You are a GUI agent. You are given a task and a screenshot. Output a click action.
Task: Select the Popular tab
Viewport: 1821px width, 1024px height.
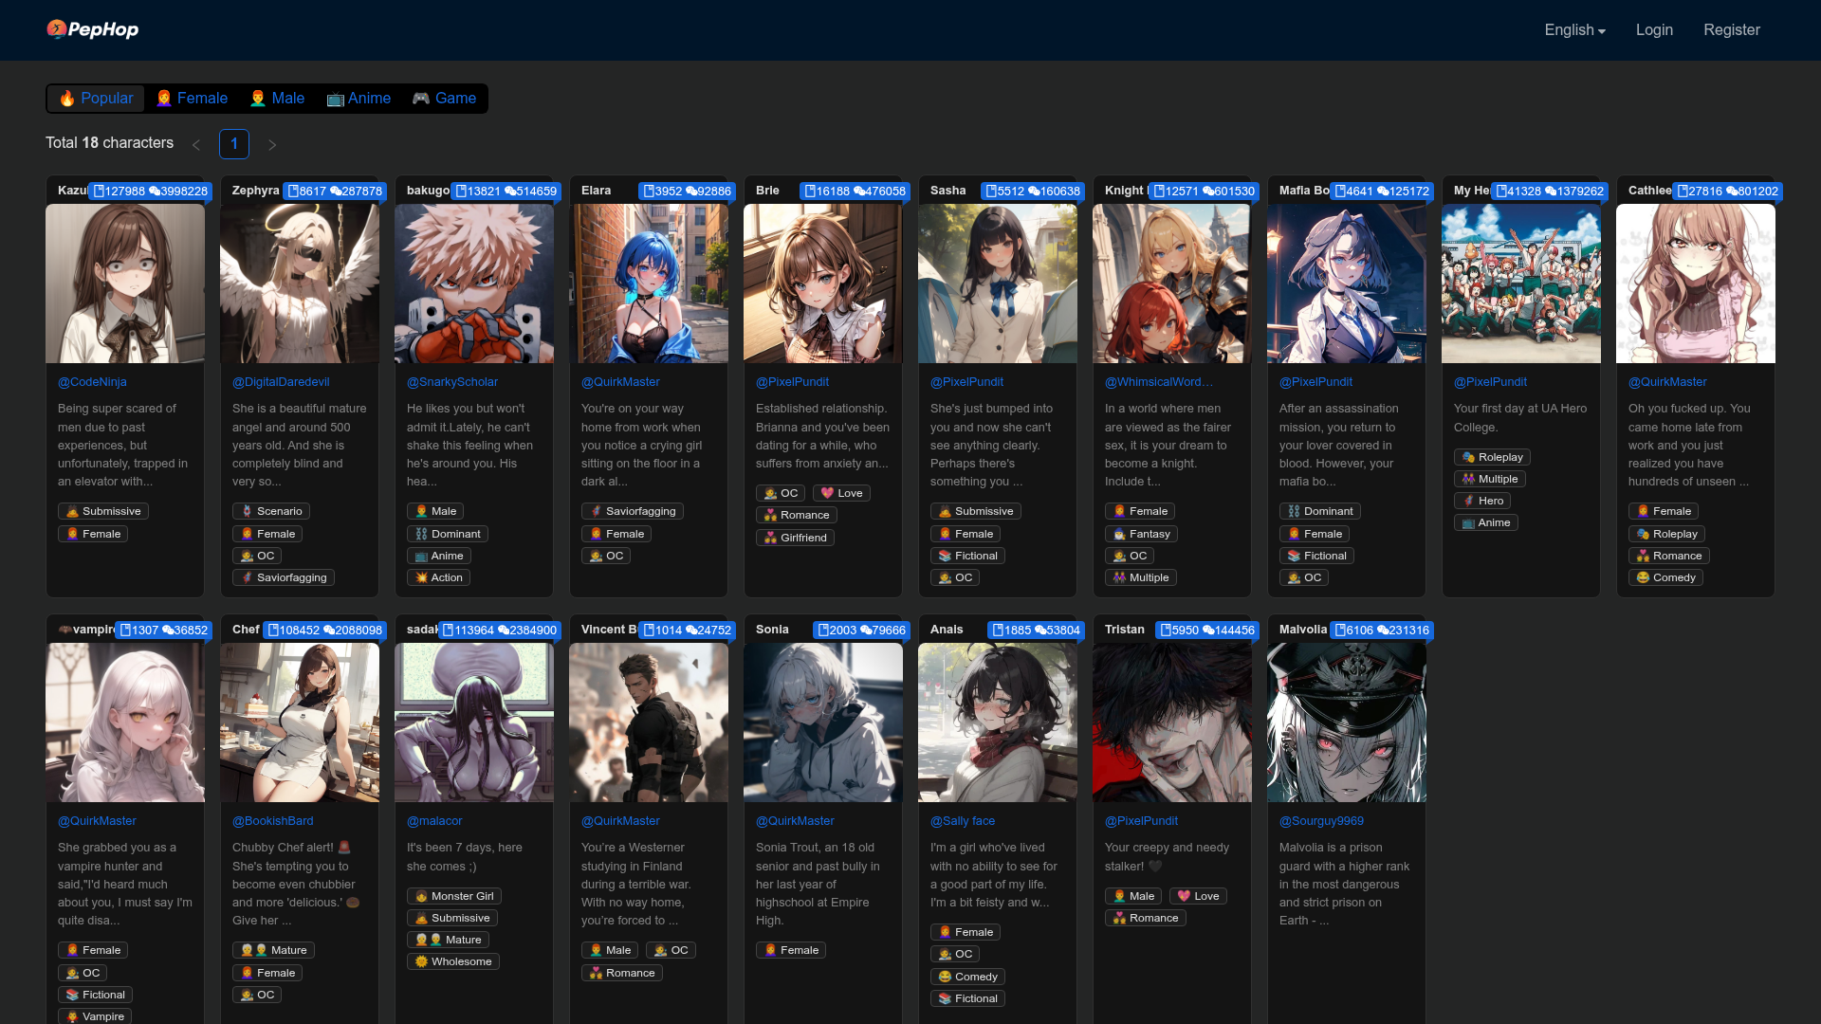coord(97,99)
